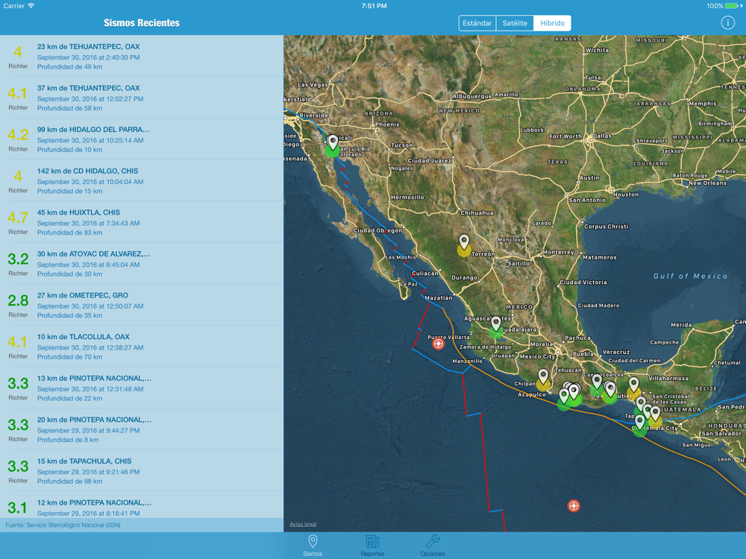The image size is (746, 559).
Task: Open the 142 km de CD HIDALGO entry
Action: (x=142, y=180)
